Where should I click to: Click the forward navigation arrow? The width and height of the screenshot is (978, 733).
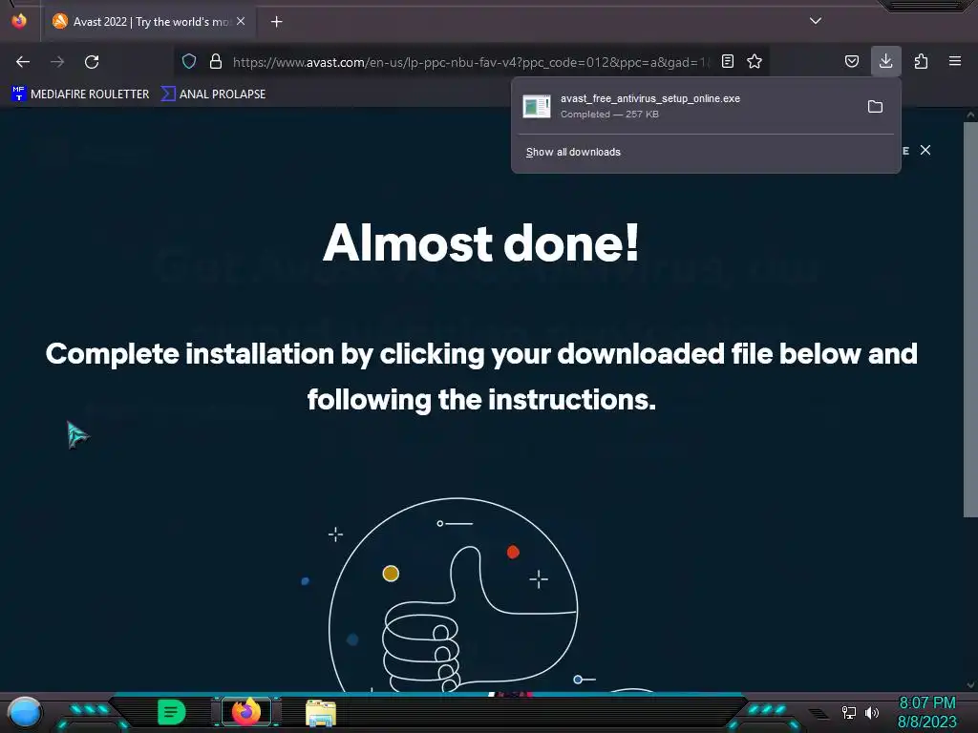click(57, 62)
